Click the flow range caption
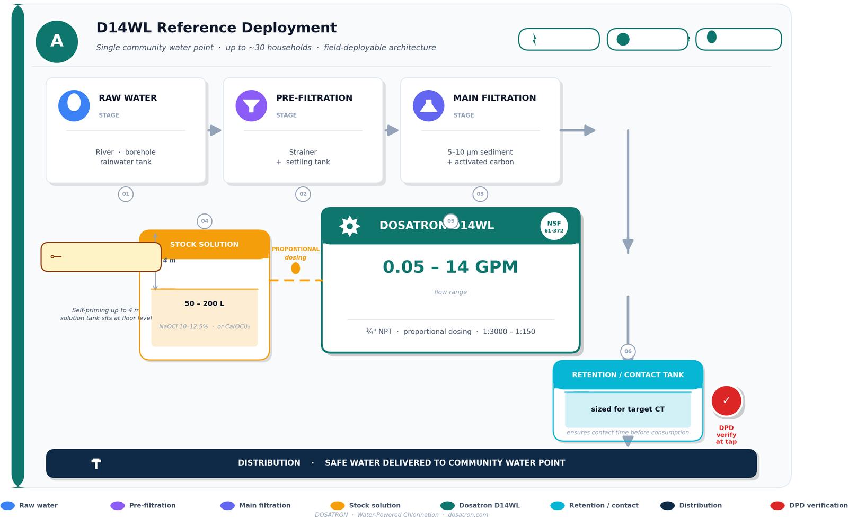This screenshot has height=518, width=848. pyautogui.click(x=450, y=292)
